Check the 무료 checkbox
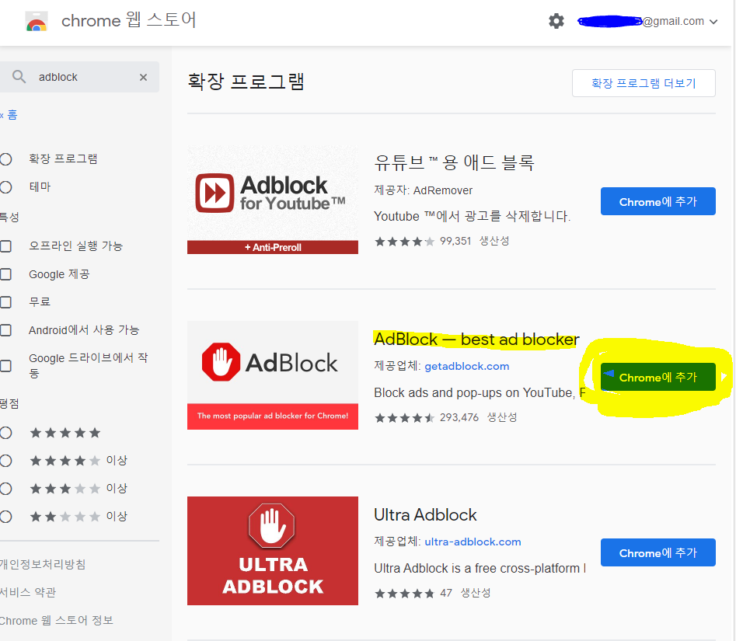The image size is (736, 641). (5, 301)
